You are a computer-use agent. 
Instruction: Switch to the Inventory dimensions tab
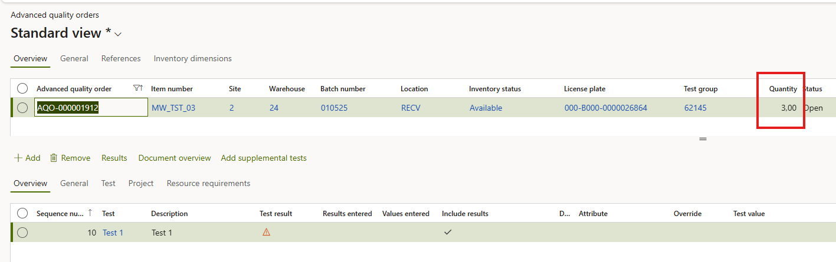coord(192,58)
